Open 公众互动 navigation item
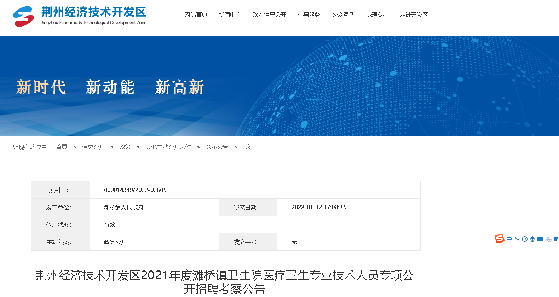Viewport: 559px width, 297px height. click(x=343, y=15)
